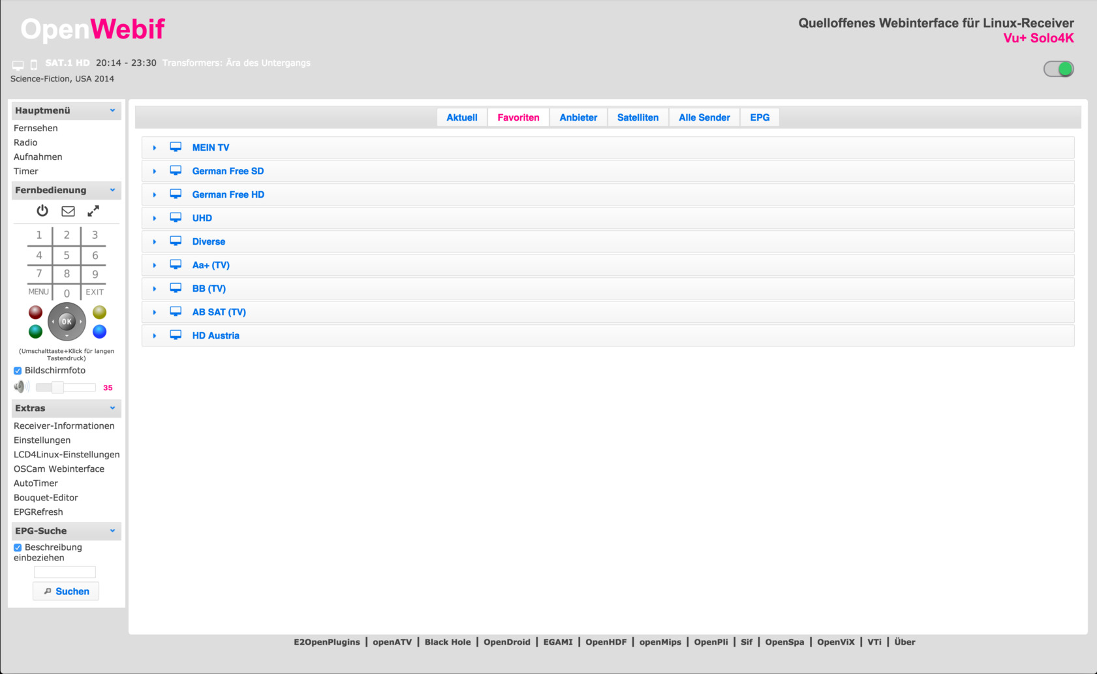Click the TV icon next to UHD
The width and height of the screenshot is (1097, 674).
point(176,218)
